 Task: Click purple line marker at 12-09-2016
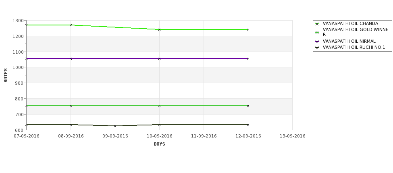click(x=248, y=58)
